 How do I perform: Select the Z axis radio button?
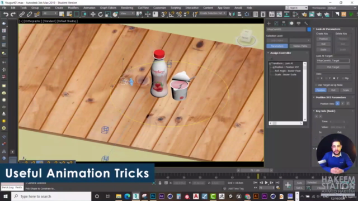335,78
